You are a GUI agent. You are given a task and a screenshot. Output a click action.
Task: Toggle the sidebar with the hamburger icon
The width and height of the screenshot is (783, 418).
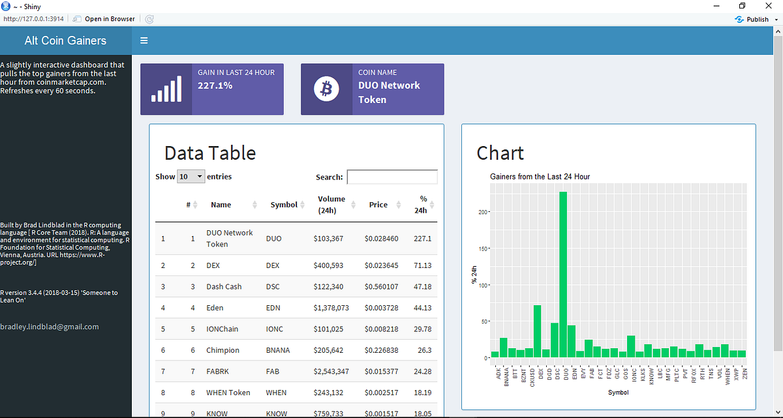tap(144, 40)
